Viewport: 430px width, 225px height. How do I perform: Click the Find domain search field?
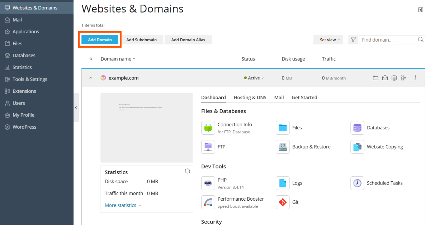[388, 40]
